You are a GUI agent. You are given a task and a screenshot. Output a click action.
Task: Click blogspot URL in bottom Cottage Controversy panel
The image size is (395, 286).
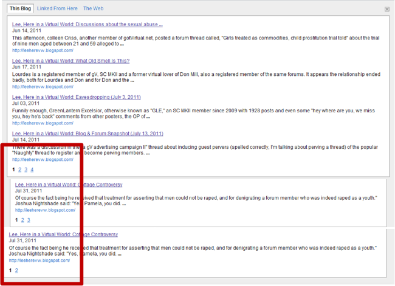coord(39,260)
